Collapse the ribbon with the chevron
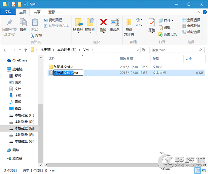The height and width of the screenshot is (174, 208). pyautogui.click(x=199, y=12)
